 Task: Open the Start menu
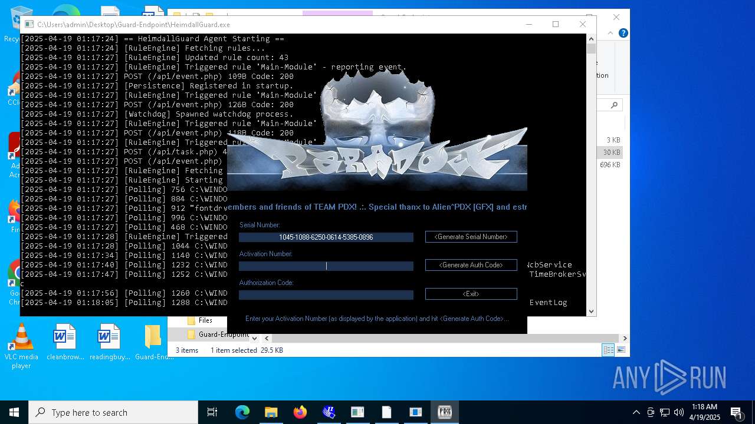pyautogui.click(x=14, y=412)
